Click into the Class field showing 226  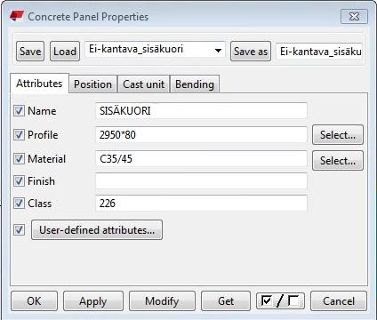tap(201, 204)
